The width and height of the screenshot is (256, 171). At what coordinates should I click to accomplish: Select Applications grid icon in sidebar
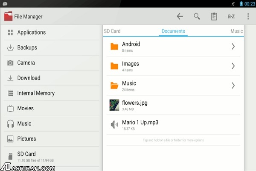(10, 32)
